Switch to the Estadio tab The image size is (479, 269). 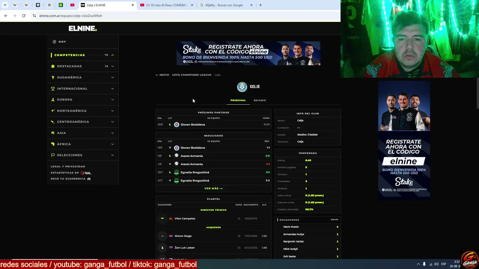point(260,100)
